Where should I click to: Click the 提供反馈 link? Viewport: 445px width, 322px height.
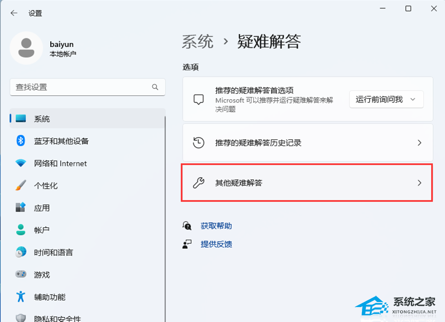216,244
